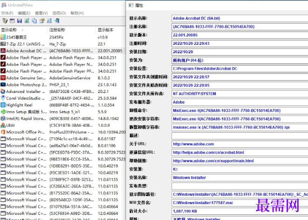Select the ProPlus2019Volume registry name cell
This screenshot has height=220, width=308.
coord(71,132)
